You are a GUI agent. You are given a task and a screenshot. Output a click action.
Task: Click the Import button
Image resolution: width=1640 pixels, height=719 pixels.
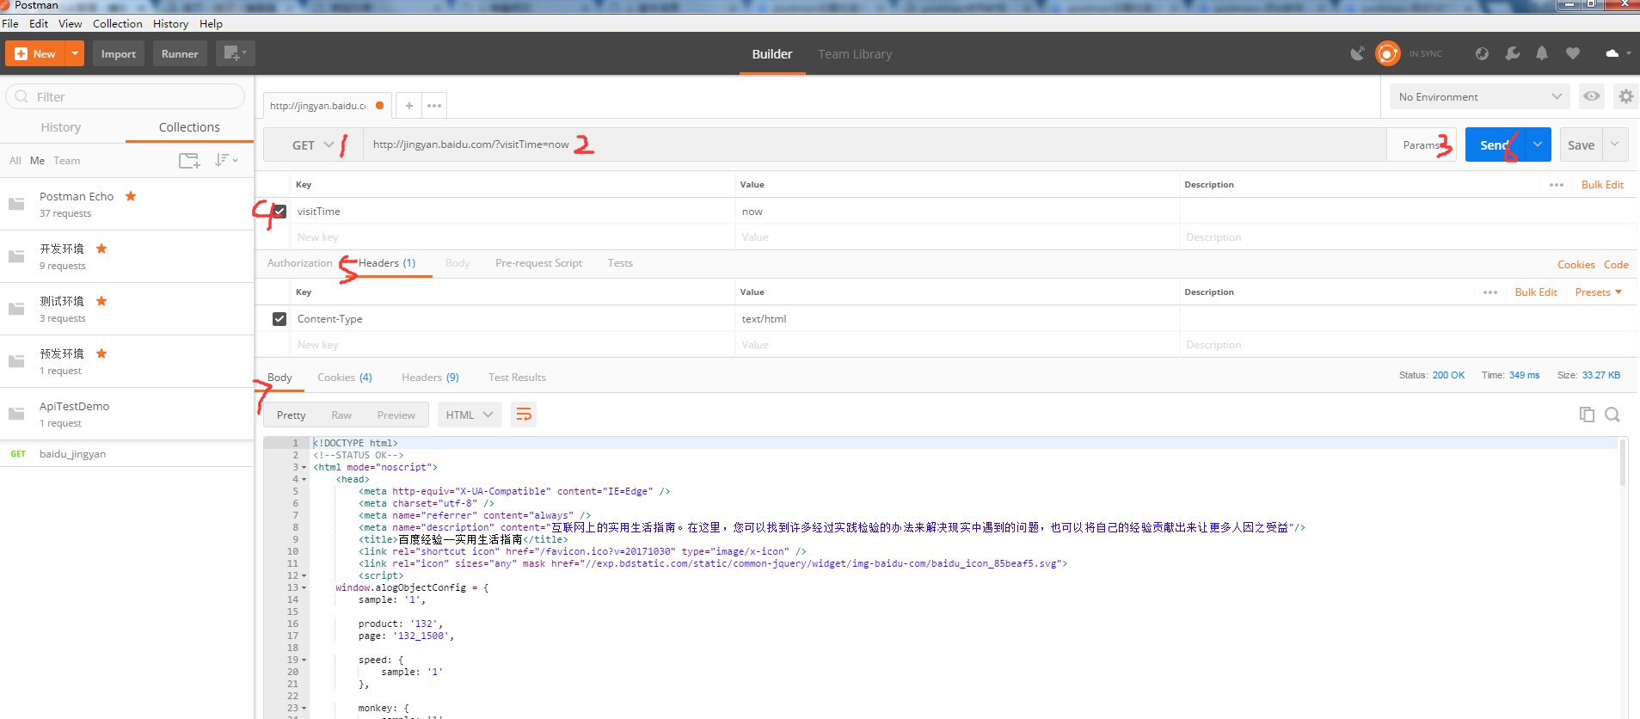click(119, 53)
